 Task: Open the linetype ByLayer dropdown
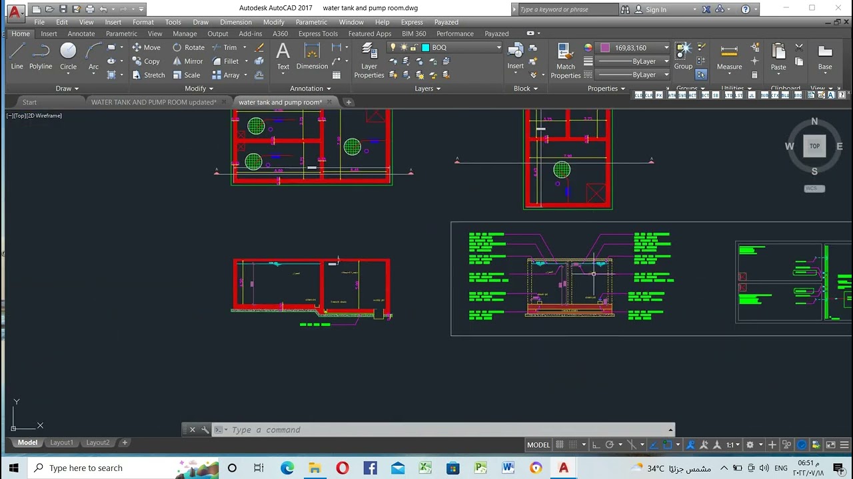(x=666, y=75)
